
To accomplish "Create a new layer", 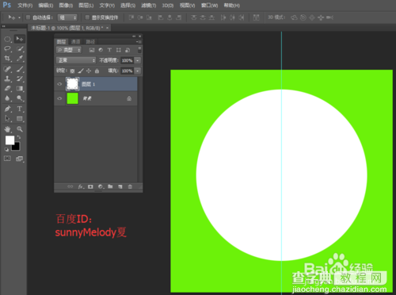I will pyautogui.click(x=120, y=186).
